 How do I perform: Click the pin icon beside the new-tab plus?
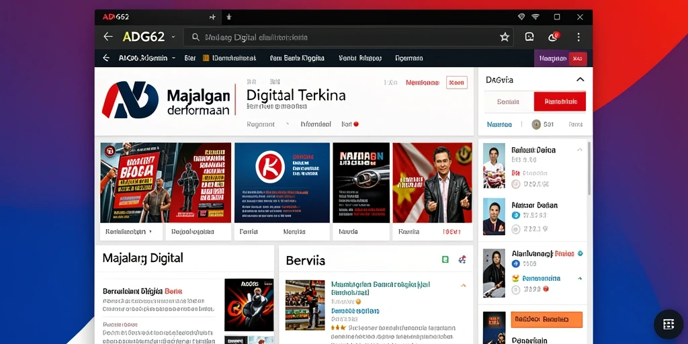click(228, 17)
